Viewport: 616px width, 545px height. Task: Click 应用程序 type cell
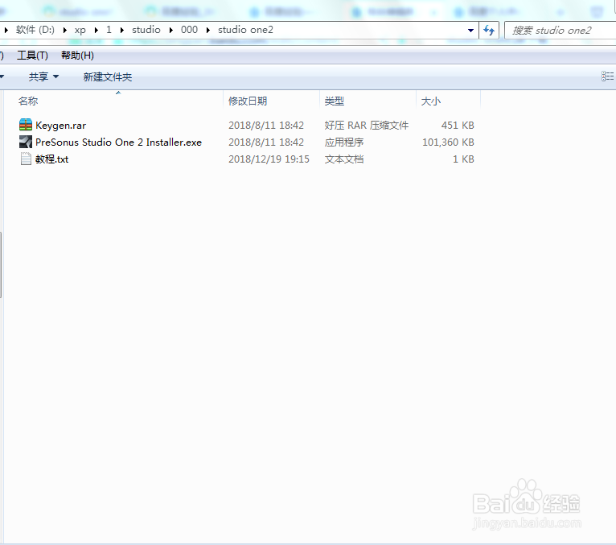[x=344, y=142]
